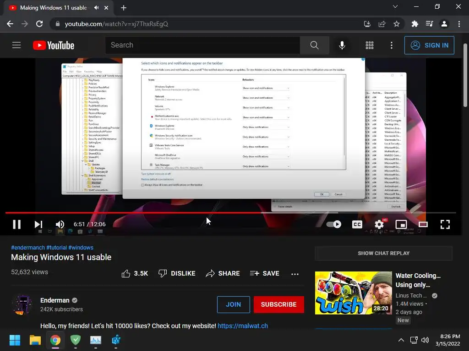The height and width of the screenshot is (351, 469).
Task: Open the Enderman channel name link
Action: 55,300
